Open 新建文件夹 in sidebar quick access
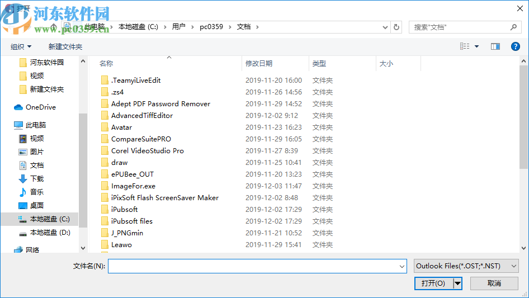This screenshot has width=529, height=298. click(x=41, y=89)
